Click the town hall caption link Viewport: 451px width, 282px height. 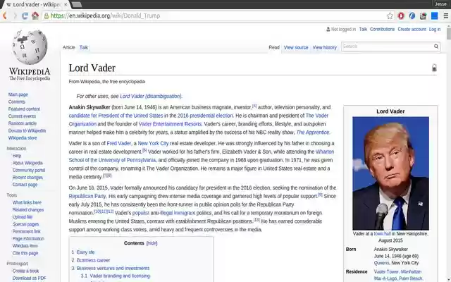[x=382, y=234]
